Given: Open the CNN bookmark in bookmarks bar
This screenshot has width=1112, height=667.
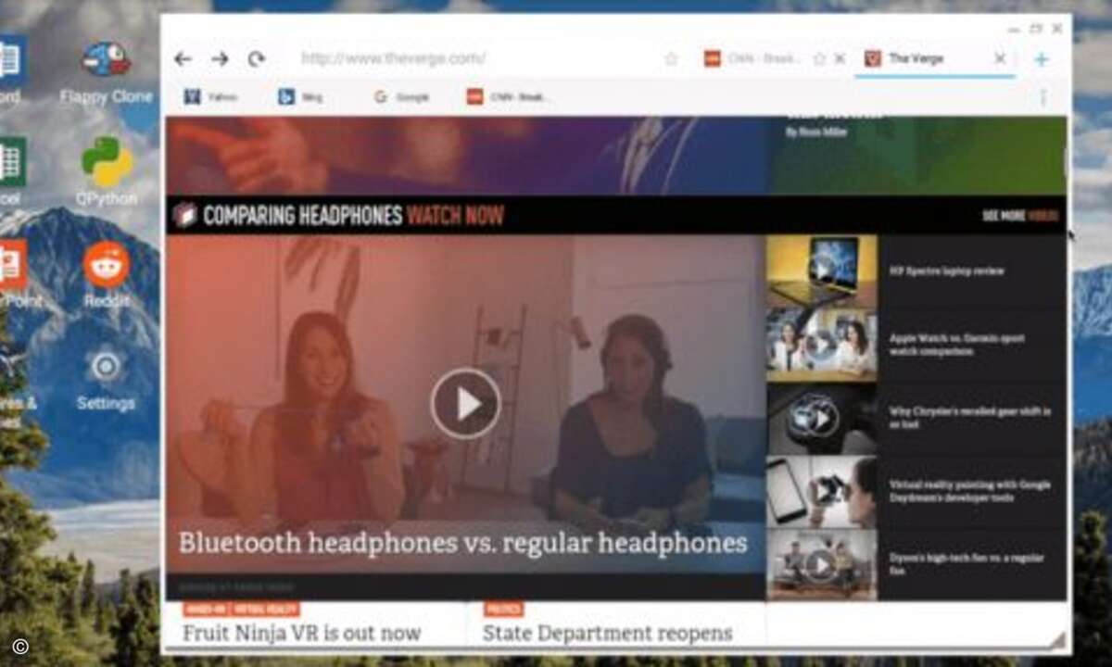Looking at the screenshot, I should (x=508, y=96).
